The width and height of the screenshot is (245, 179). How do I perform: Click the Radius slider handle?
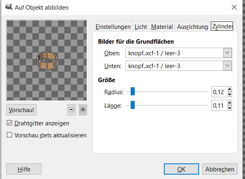point(133,93)
